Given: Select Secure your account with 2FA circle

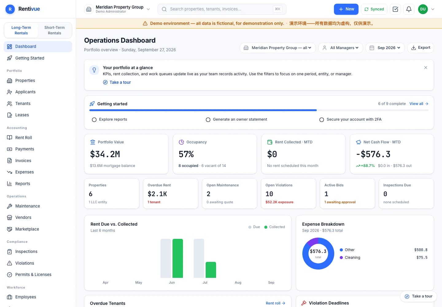Looking at the screenshot, I should pyautogui.click(x=322, y=120).
